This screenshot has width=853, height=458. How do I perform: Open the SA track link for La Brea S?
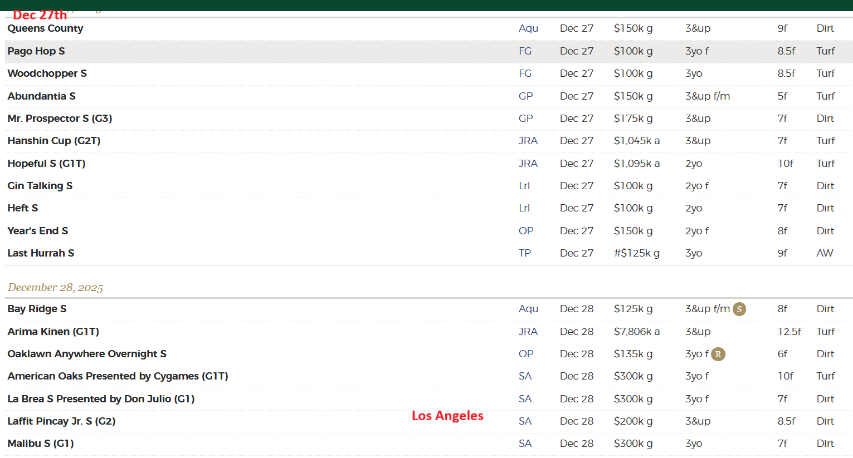click(x=525, y=399)
